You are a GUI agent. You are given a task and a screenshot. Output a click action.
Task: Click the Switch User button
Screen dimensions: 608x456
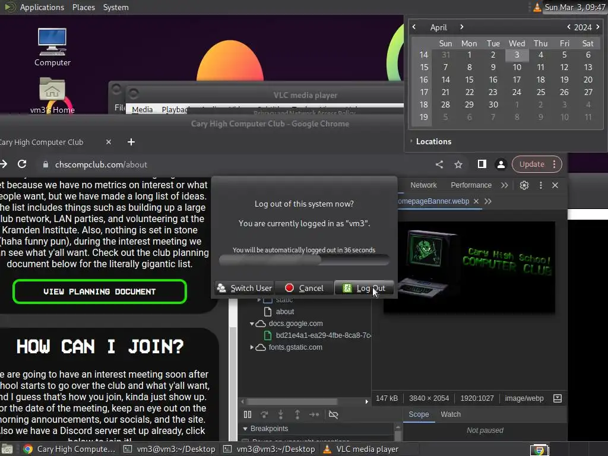(244, 288)
